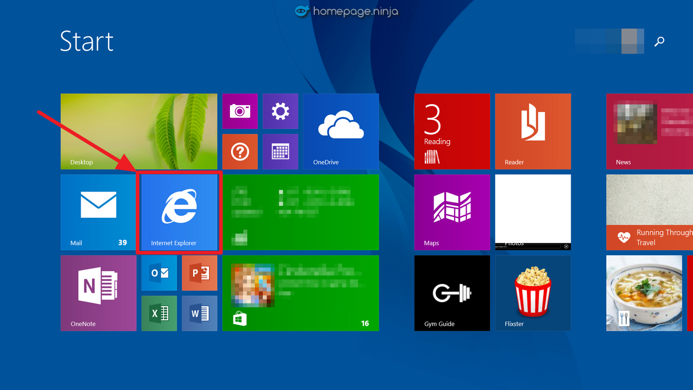This screenshot has width=693, height=390.
Task: Open the Mail tile
Action: (x=98, y=212)
